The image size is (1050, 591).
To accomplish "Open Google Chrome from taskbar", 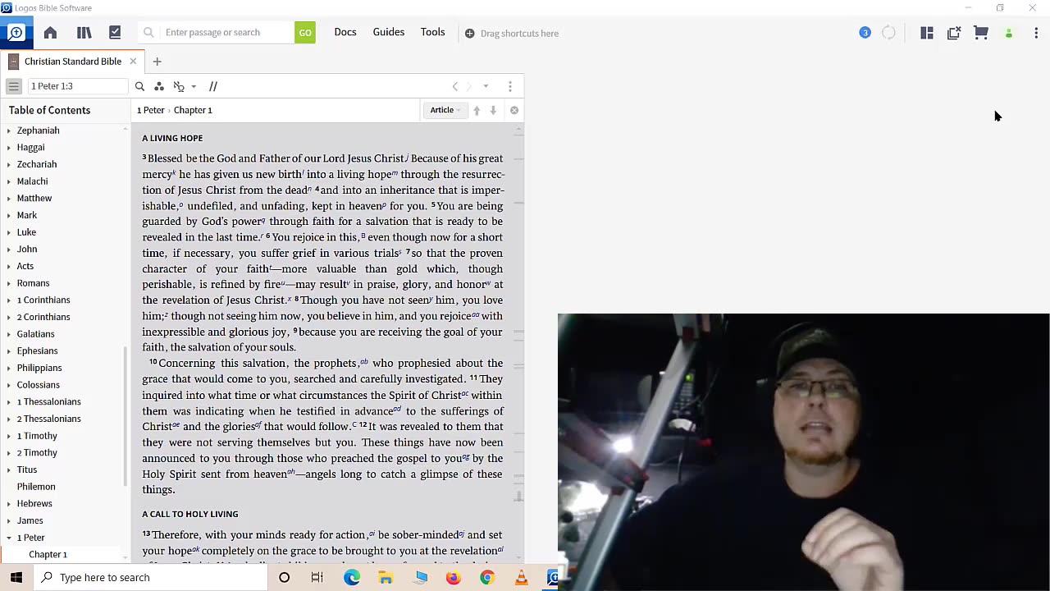I will [487, 577].
